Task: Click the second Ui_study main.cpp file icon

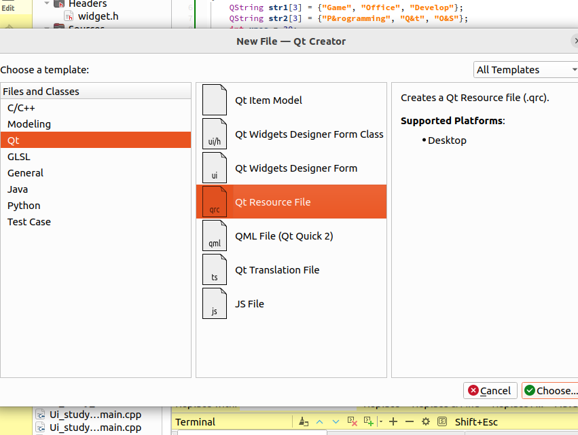Action: 40,428
